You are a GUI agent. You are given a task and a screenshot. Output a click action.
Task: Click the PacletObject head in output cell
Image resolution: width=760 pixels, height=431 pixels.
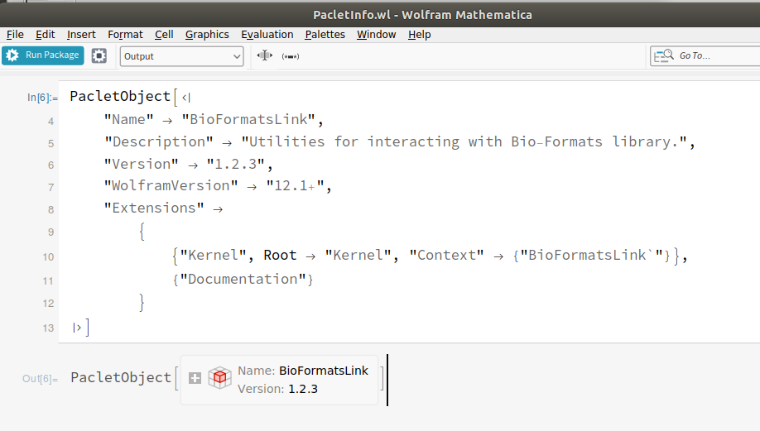pos(121,378)
